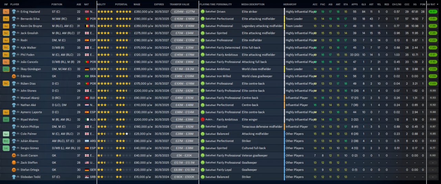Click Stefan Ortega's goalkeeper icon
The width and height of the screenshot is (441, 184).
coord(14,170)
